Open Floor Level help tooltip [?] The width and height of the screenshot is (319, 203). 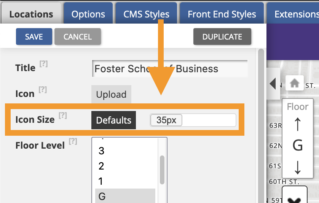point(73,141)
